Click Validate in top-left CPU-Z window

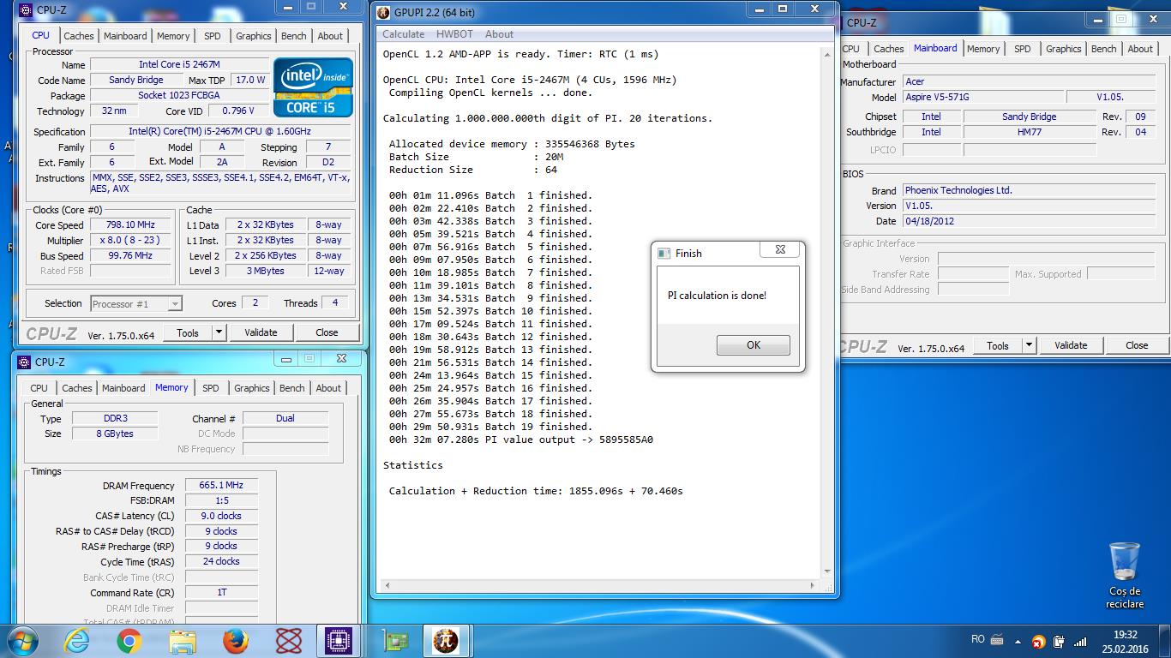point(261,332)
